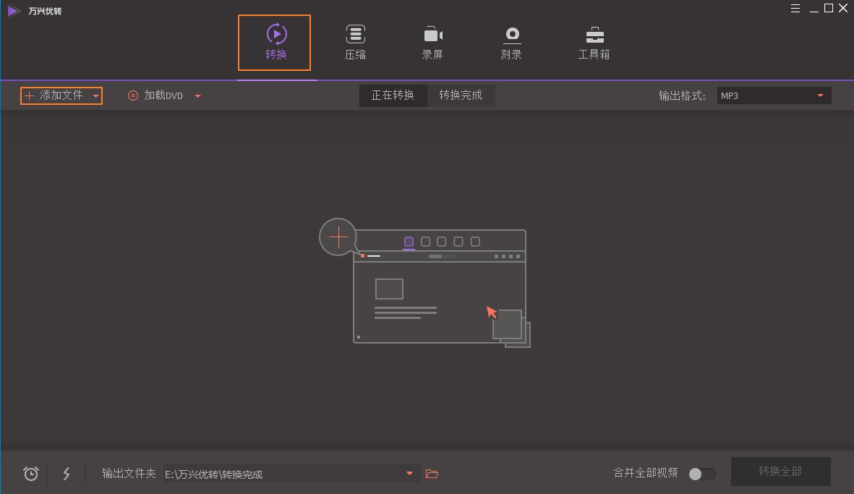Select the 正在转换 tab
Viewport: 854px width, 494px height.
point(393,95)
